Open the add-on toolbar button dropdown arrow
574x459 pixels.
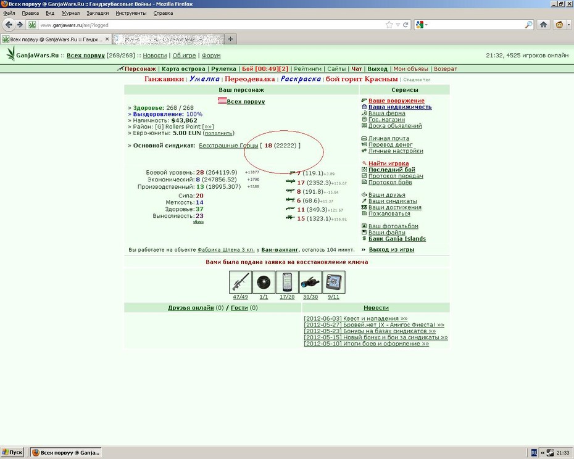point(568,25)
